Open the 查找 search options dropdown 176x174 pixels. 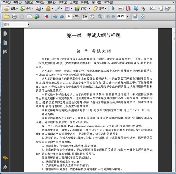pos(29,24)
